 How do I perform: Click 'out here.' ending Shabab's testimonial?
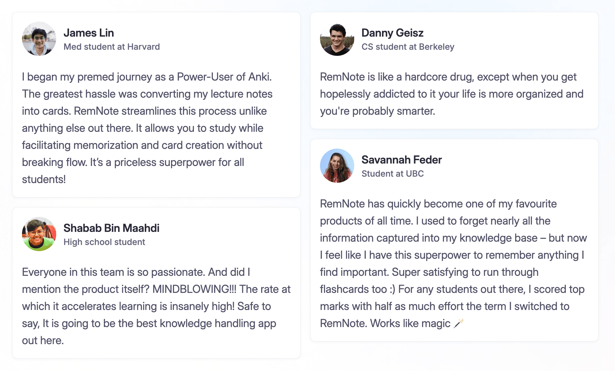(43, 340)
